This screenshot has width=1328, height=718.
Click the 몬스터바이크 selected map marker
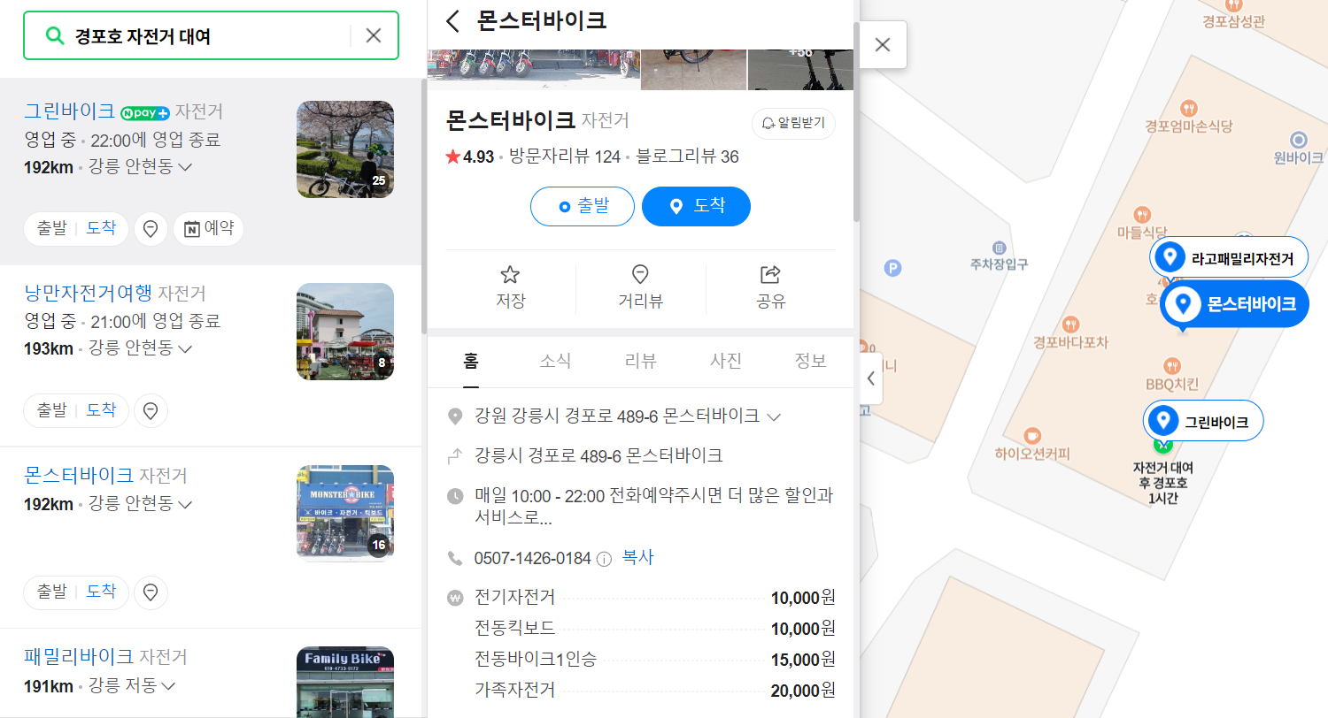click(1234, 305)
